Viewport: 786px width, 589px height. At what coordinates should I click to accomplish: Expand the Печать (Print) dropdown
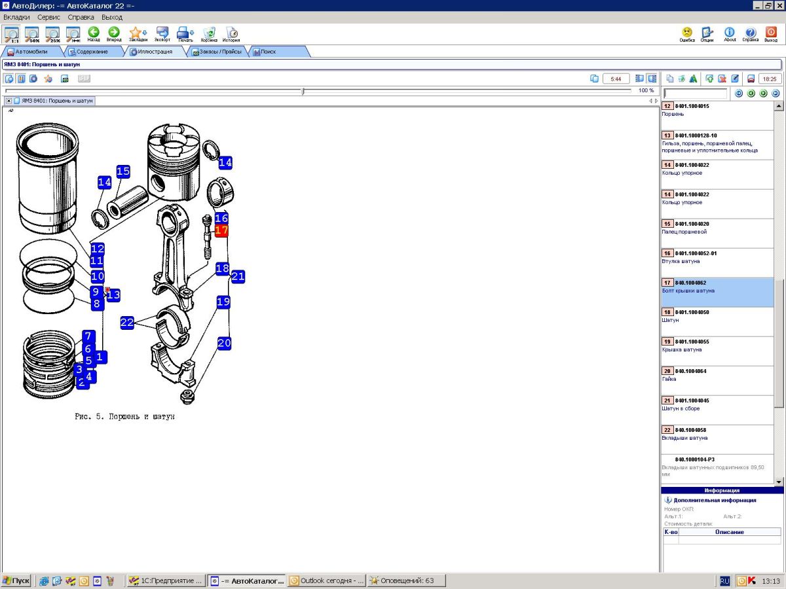pos(192,33)
